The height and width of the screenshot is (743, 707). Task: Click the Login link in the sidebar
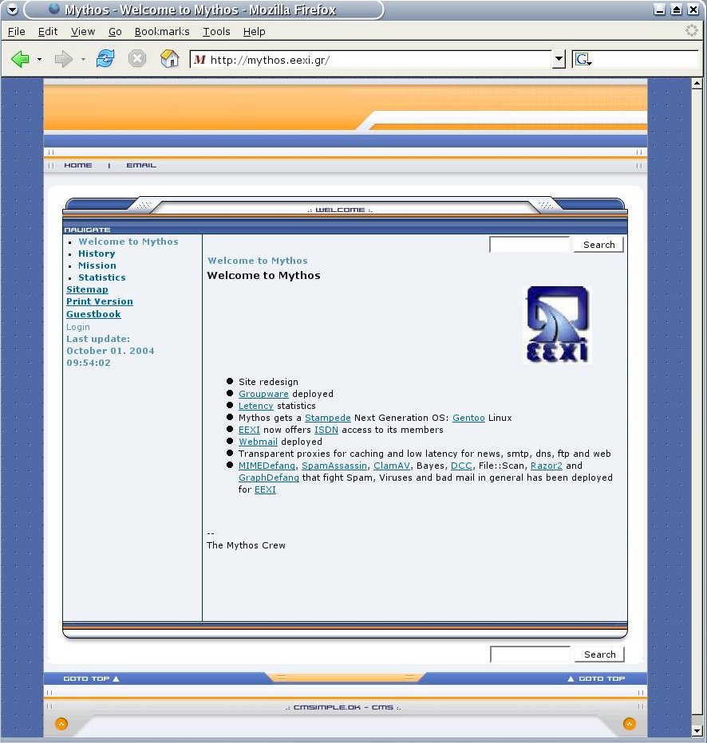(x=77, y=327)
